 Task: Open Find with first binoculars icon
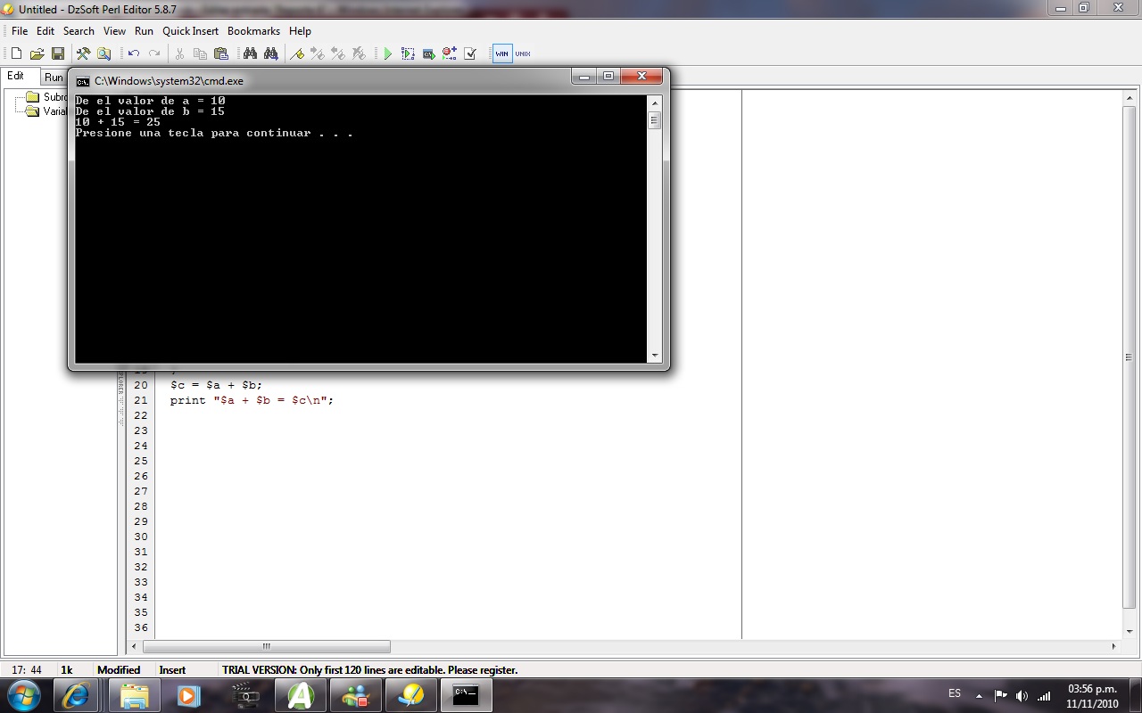click(x=250, y=53)
